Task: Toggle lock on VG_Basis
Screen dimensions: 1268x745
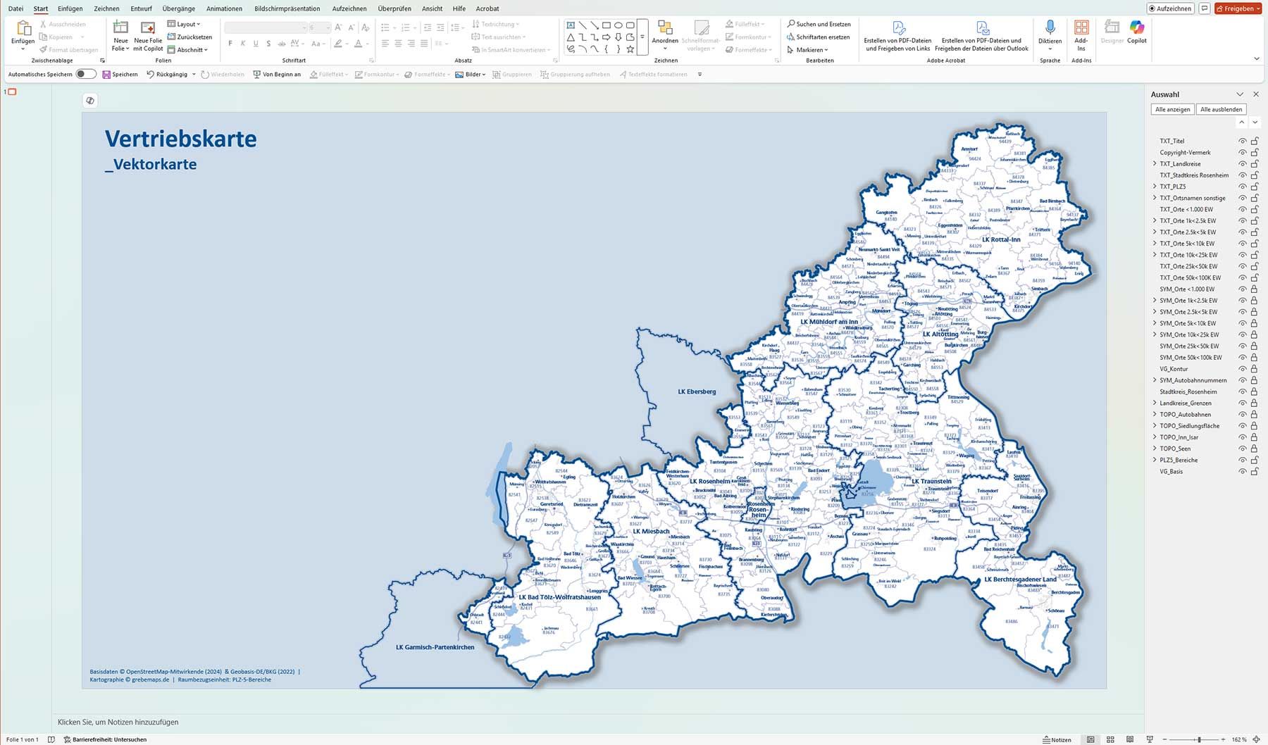Action: tap(1255, 471)
